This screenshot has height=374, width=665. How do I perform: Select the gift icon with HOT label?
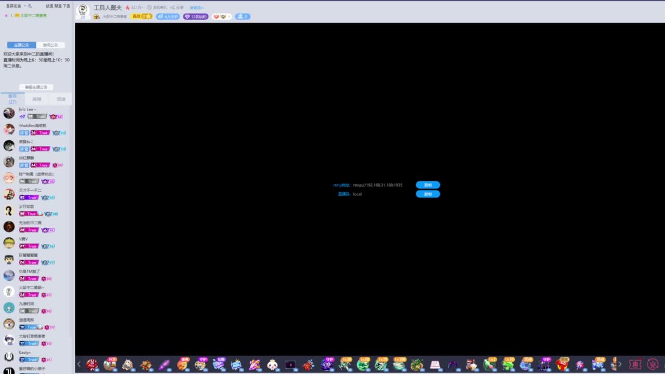tap(110, 364)
